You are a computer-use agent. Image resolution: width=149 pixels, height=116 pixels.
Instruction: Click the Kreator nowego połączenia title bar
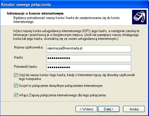74,4
